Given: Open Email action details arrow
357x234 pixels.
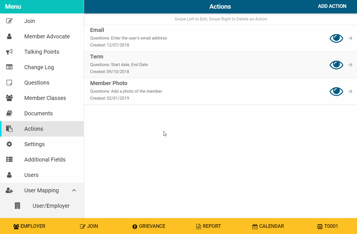Looking at the screenshot, I should coord(350,38).
